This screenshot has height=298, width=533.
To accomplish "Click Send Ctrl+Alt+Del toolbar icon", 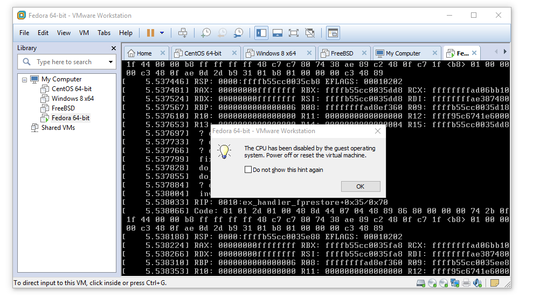I will coord(183,33).
